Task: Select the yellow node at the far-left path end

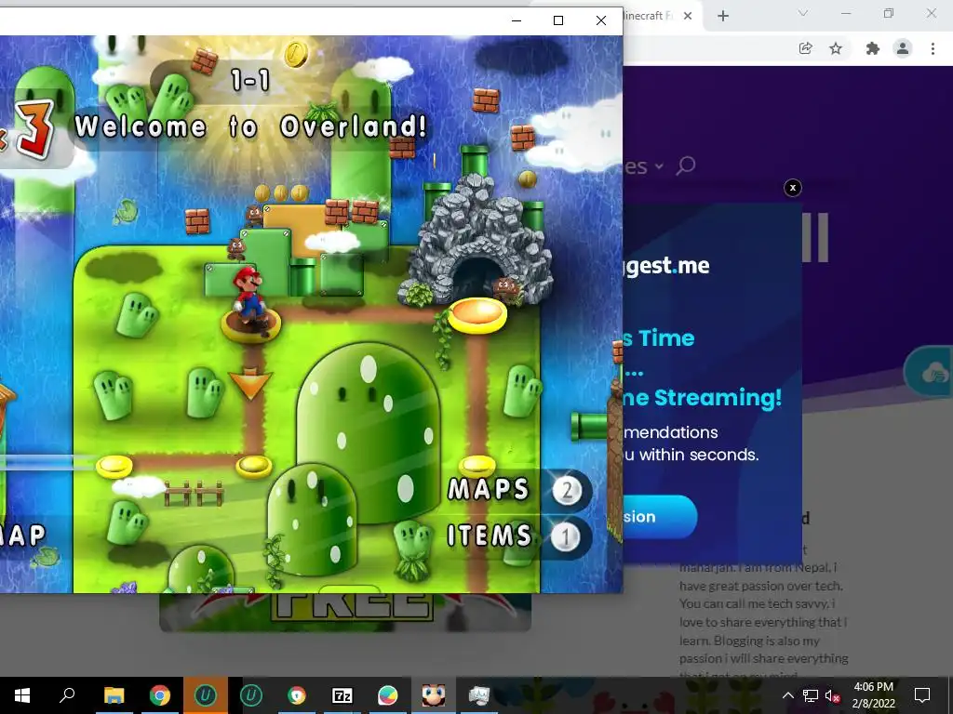Action: 114,467
